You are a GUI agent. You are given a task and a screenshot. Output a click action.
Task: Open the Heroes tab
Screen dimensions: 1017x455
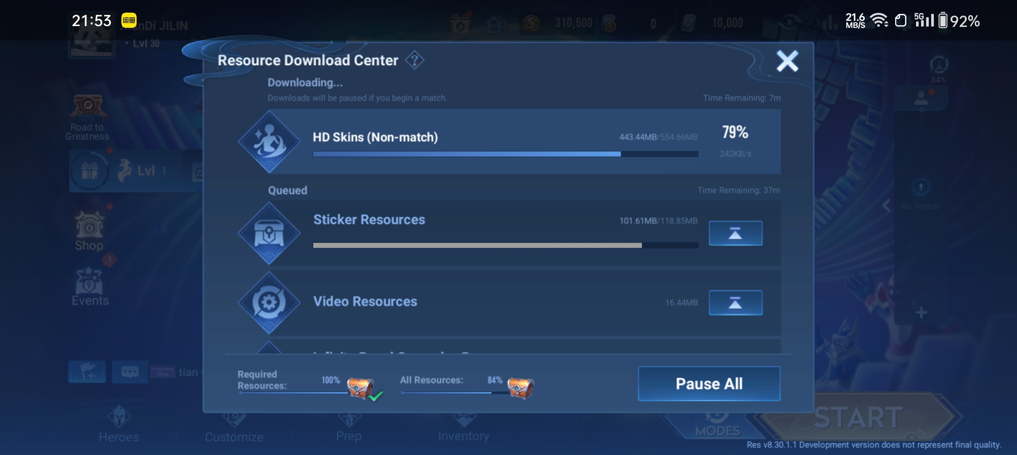point(119,425)
